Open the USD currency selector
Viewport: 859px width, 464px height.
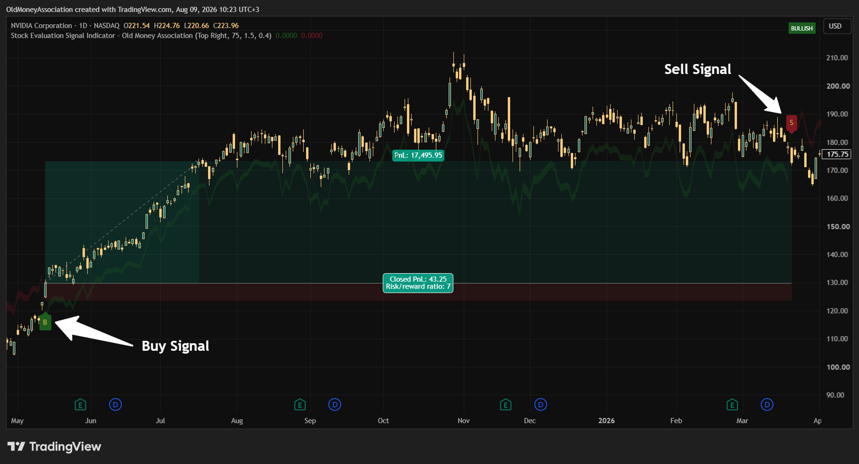(x=837, y=26)
